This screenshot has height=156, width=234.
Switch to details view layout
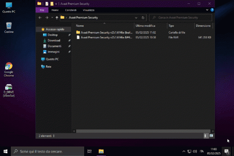pyautogui.click(x=206, y=136)
